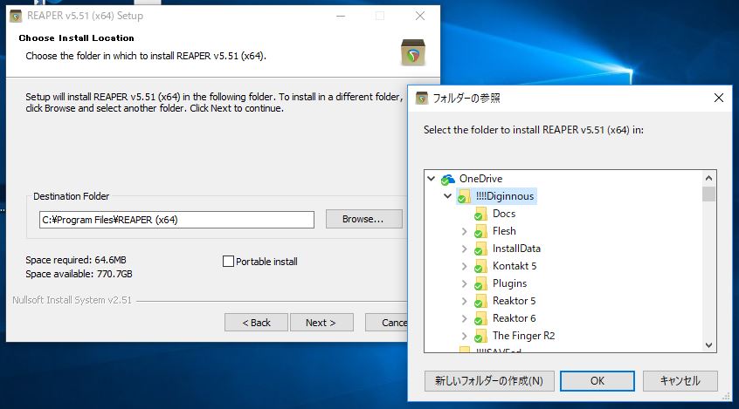739x409 pixels.
Task: Click 新しいフォルダーの作成(N) button
Action: pos(489,381)
